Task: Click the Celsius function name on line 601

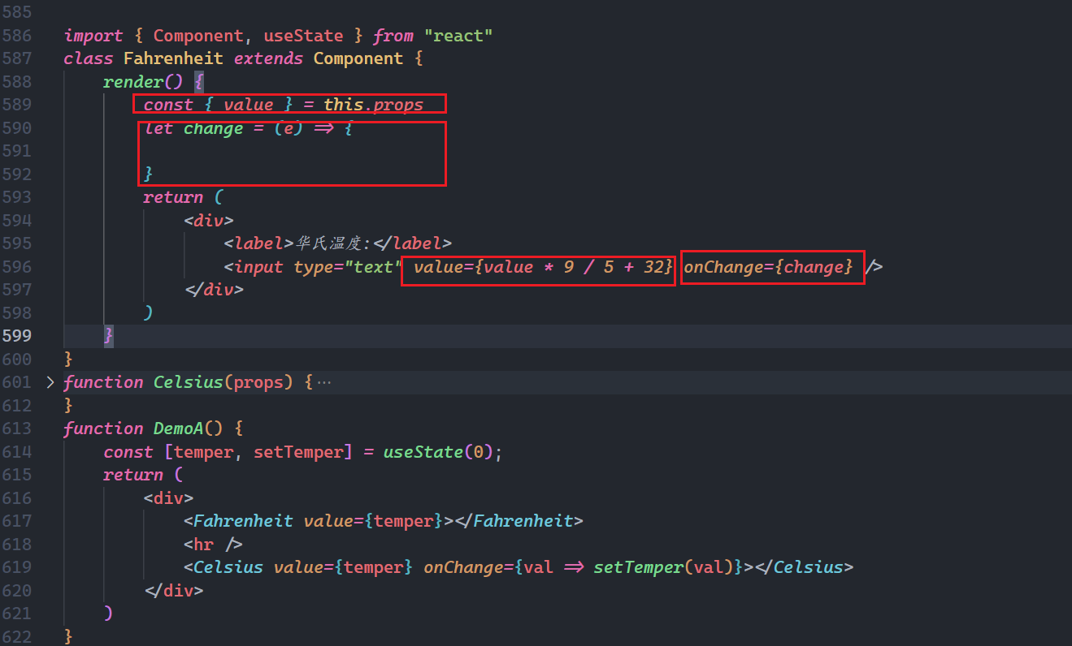Action: click(188, 382)
